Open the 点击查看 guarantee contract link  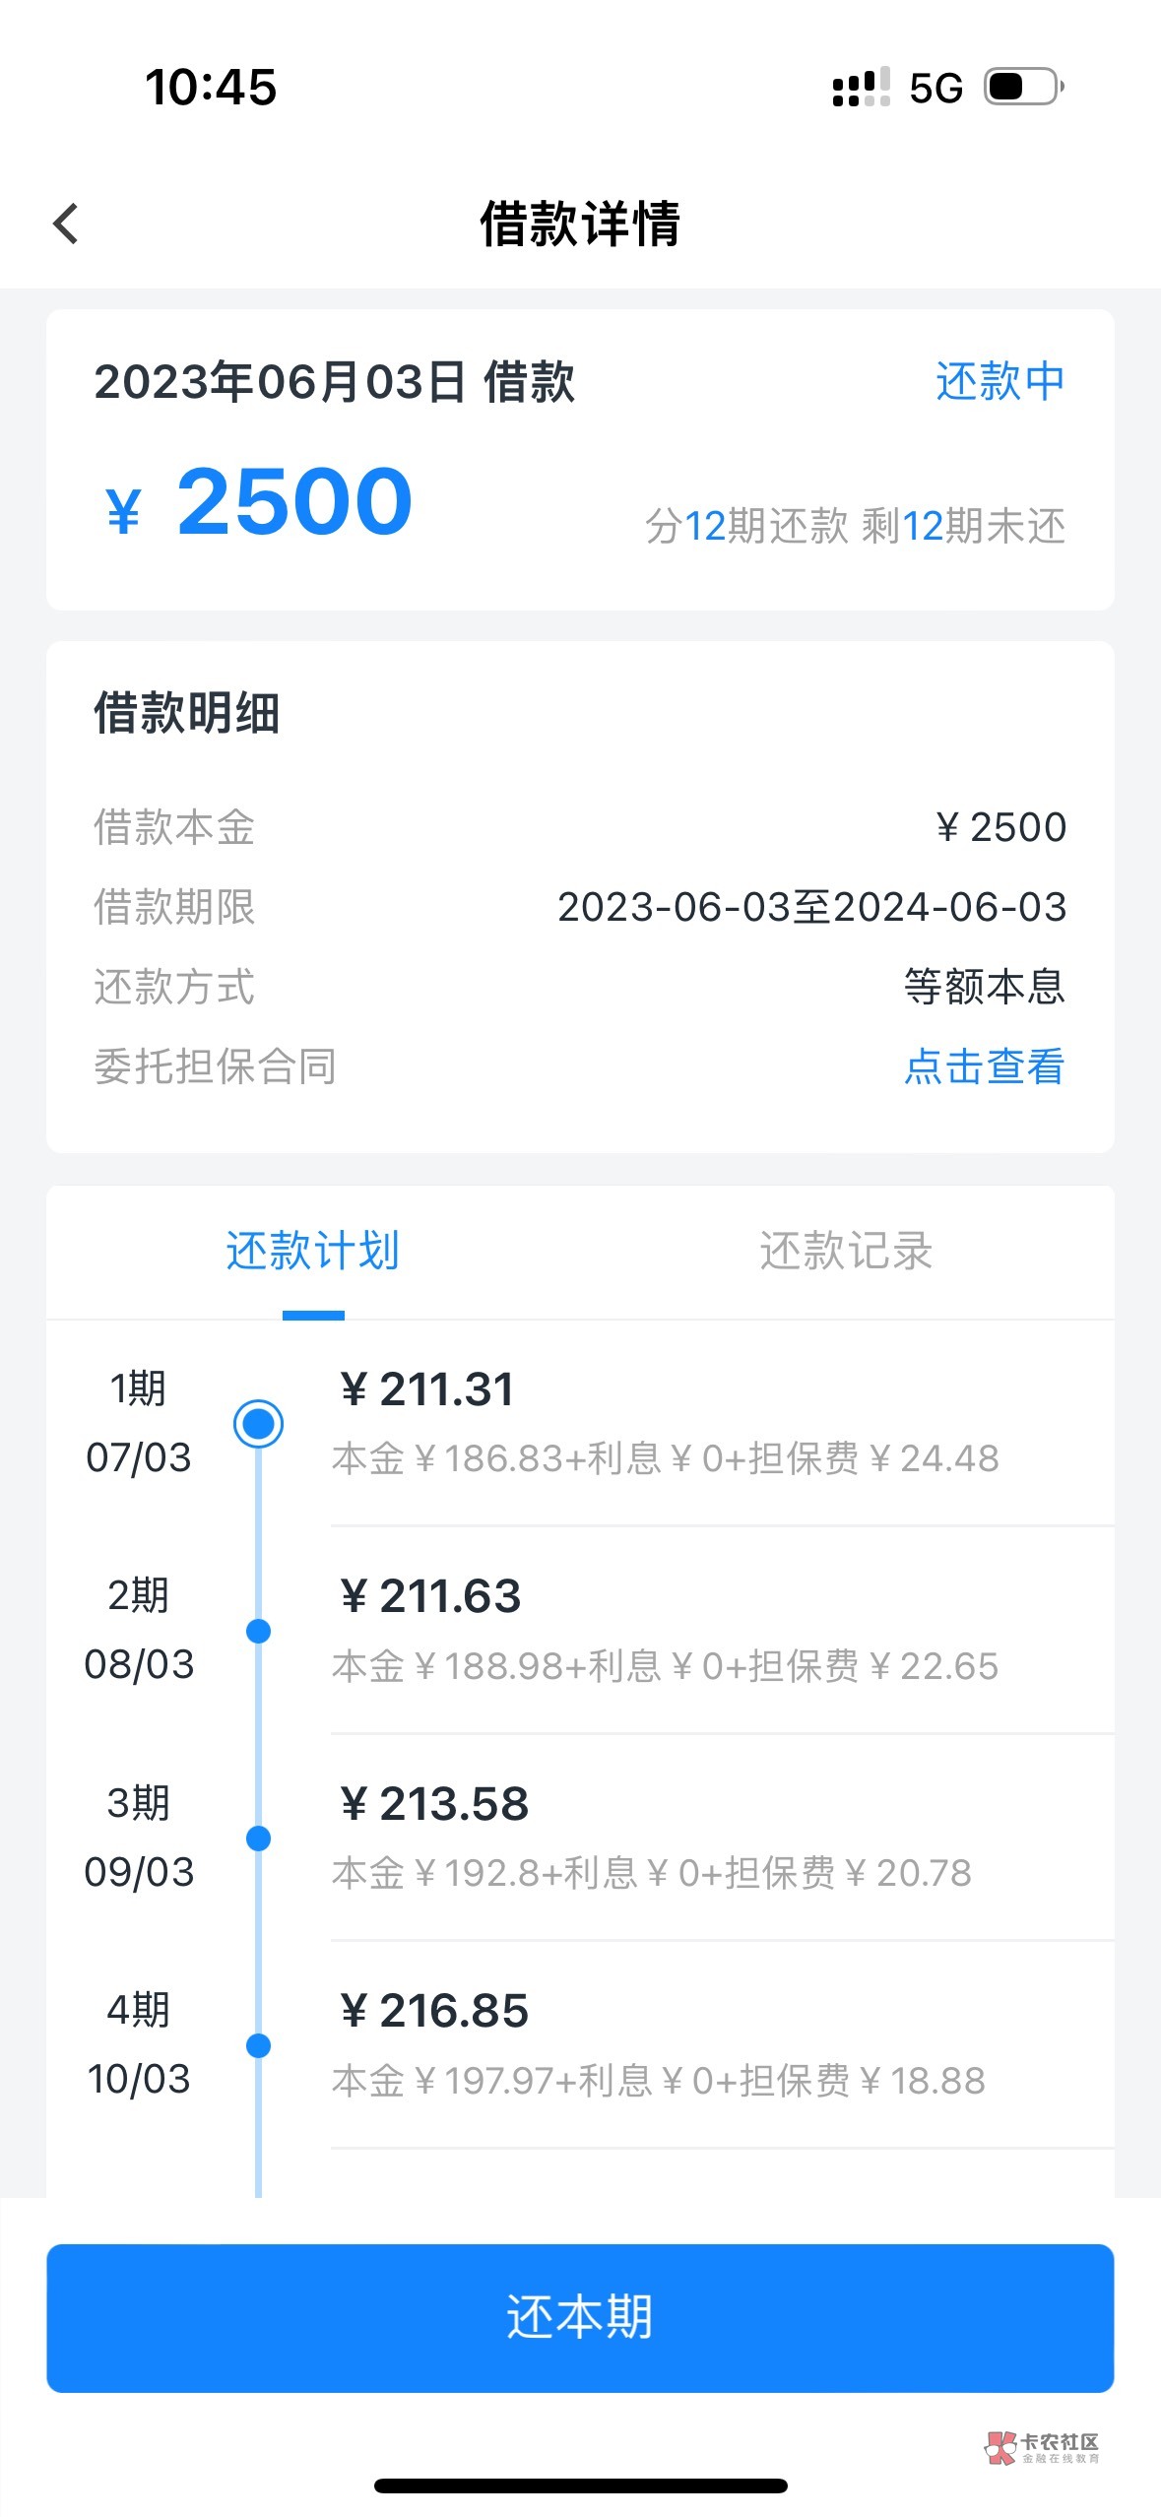coord(984,1066)
